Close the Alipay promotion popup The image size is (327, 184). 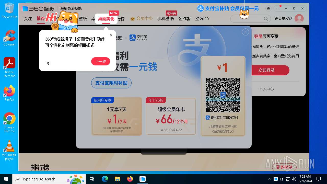[x=246, y=32]
